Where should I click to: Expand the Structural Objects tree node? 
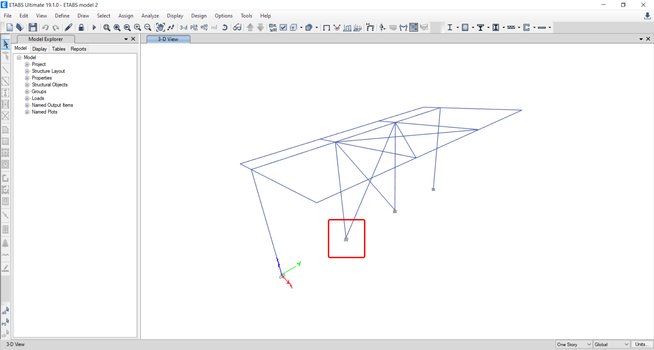point(27,85)
